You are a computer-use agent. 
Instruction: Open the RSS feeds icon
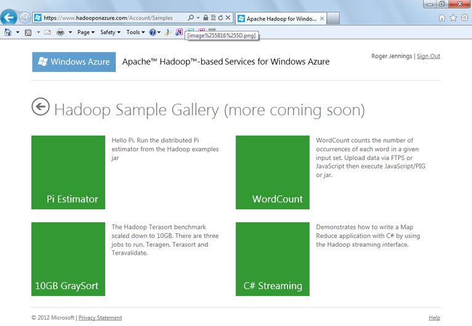point(28,33)
